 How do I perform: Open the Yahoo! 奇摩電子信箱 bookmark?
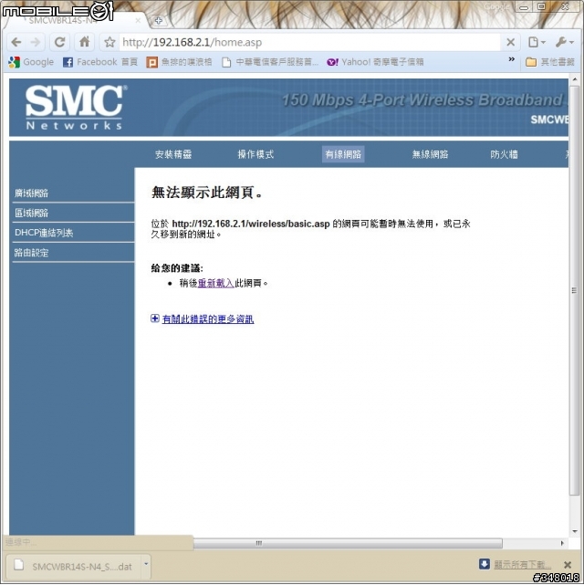(375, 62)
